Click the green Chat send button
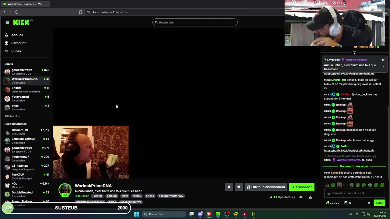The image size is (390, 219). 379,203
